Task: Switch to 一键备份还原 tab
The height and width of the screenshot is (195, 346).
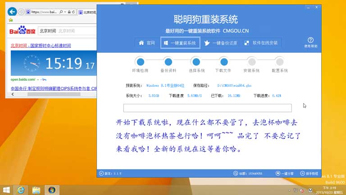Action: click(x=219, y=43)
